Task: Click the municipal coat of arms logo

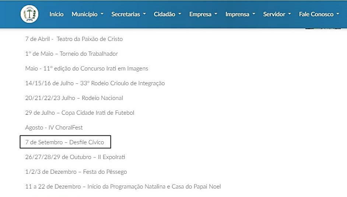Action: pyautogui.click(x=29, y=14)
